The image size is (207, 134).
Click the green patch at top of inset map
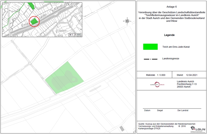coord(31,5)
